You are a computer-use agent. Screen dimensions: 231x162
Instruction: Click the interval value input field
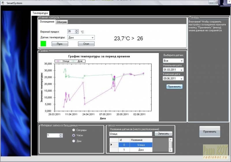coord(53,135)
